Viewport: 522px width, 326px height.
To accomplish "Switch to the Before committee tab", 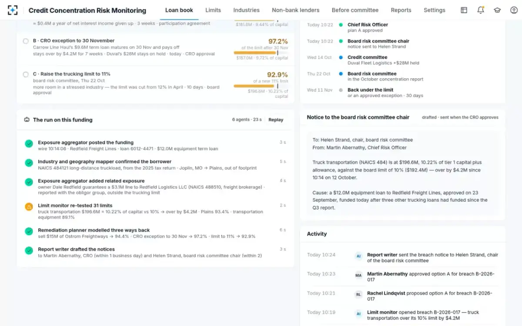I will pyautogui.click(x=355, y=10).
